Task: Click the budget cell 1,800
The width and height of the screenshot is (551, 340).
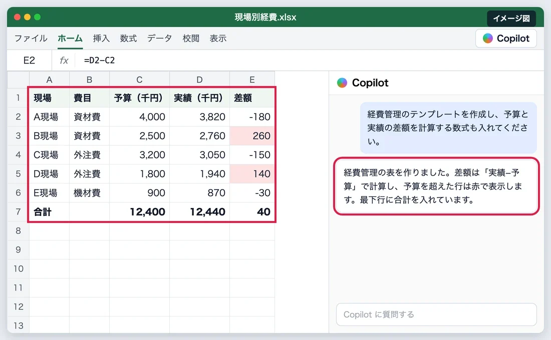Action: [140, 173]
